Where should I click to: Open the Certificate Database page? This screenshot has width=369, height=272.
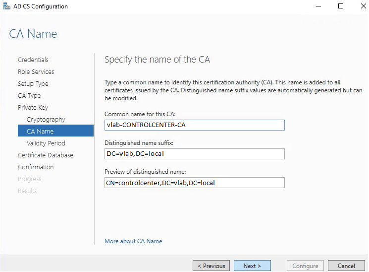click(46, 155)
